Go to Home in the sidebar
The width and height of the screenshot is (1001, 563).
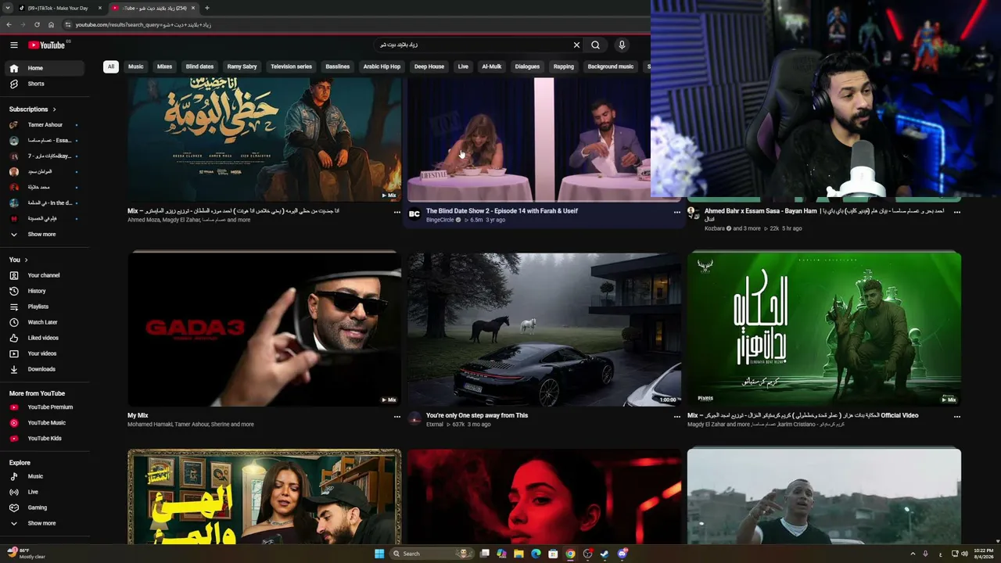tap(43, 68)
